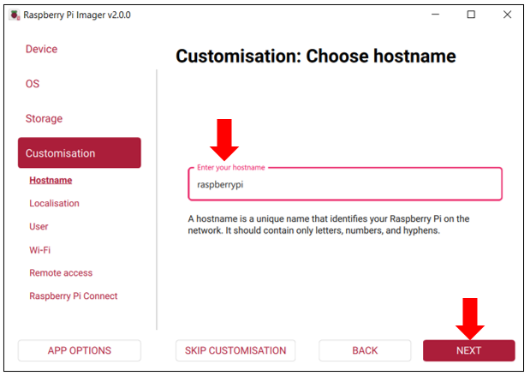This screenshot has height=376, width=530.
Task: Minimize the Raspberry Pi Imager window
Action: pyautogui.click(x=436, y=15)
